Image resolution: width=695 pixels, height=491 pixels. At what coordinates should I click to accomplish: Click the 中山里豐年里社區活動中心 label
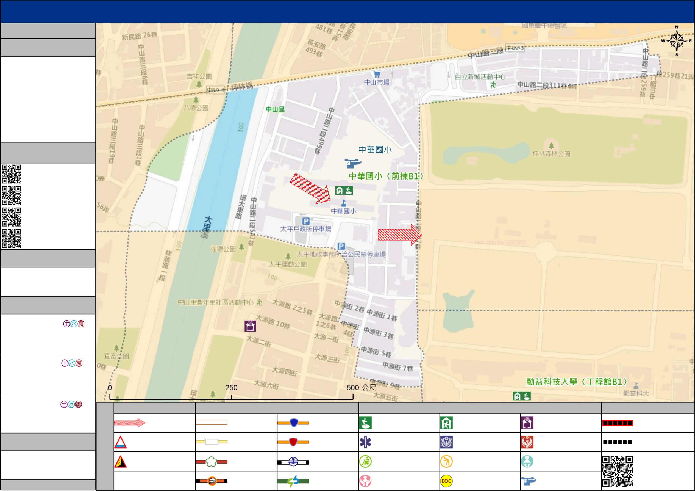coord(215,302)
